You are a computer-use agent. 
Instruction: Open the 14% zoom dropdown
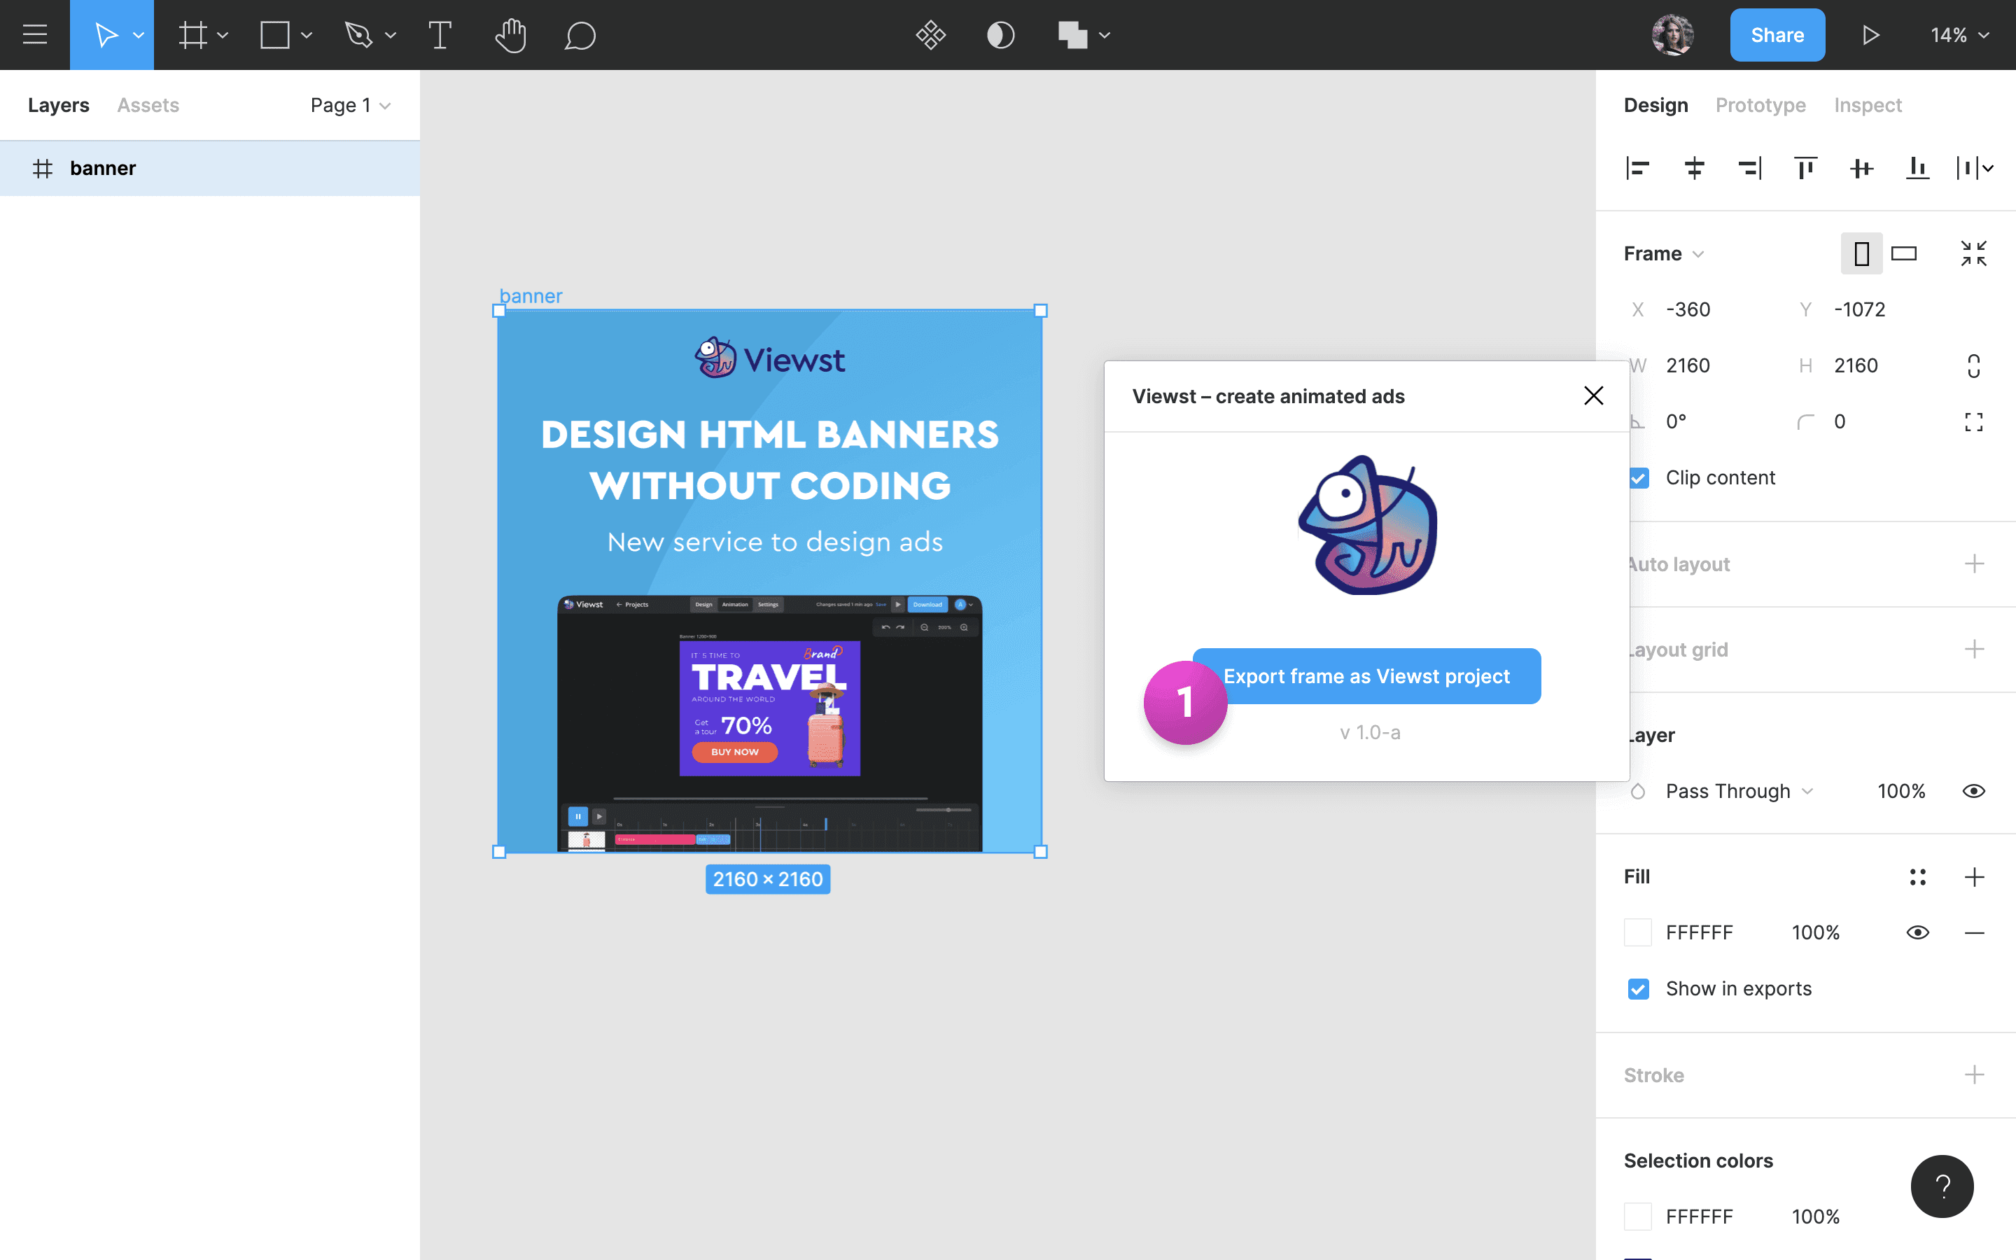pyautogui.click(x=1959, y=35)
